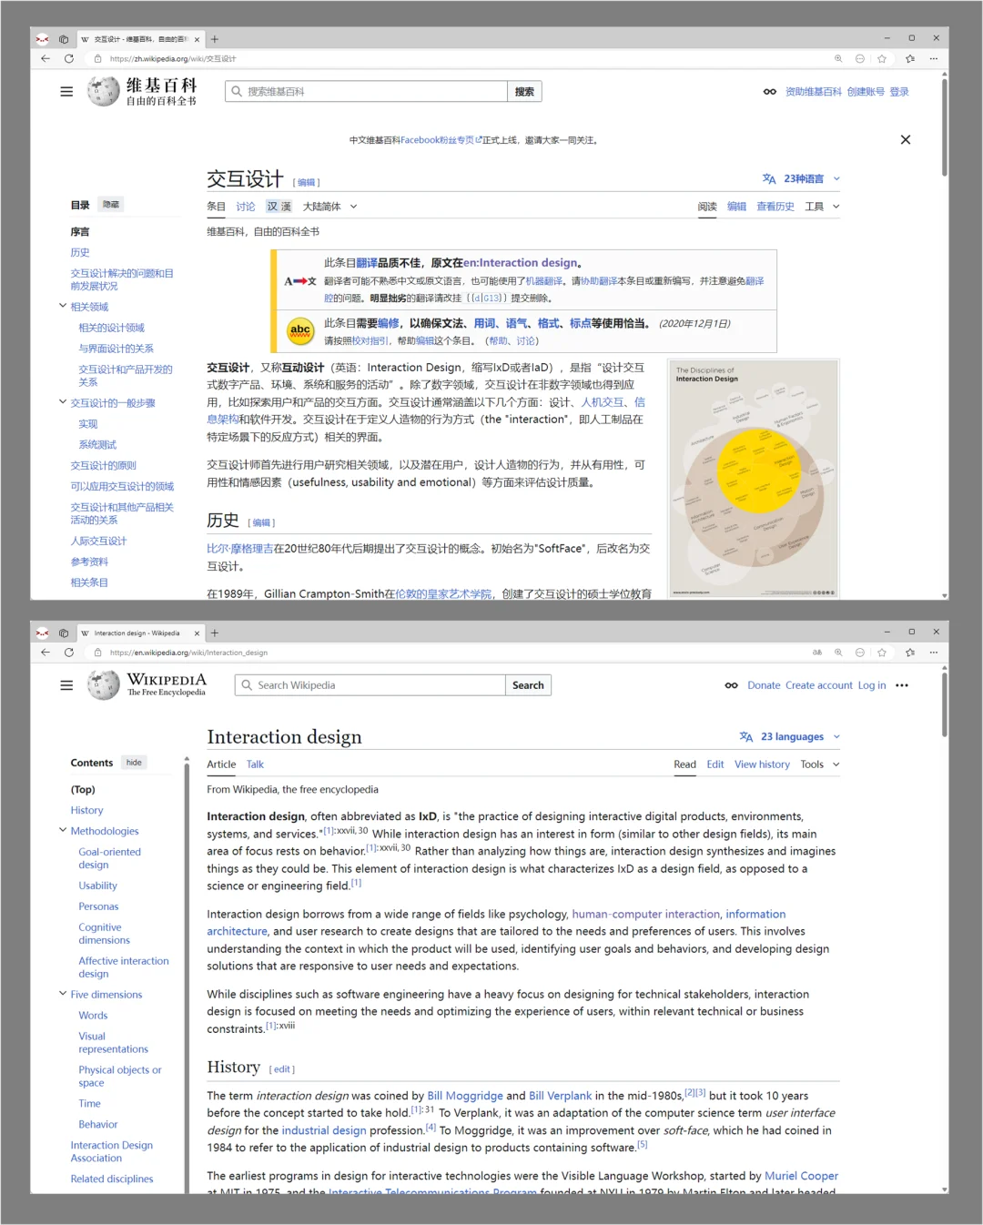
Task: Jump to Personas in Contents
Action: point(98,906)
